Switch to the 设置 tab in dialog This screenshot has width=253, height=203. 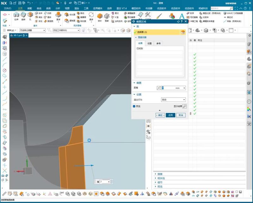tap(149, 43)
